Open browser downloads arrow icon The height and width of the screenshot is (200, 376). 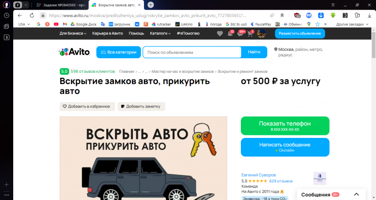pyautogui.click(x=369, y=16)
